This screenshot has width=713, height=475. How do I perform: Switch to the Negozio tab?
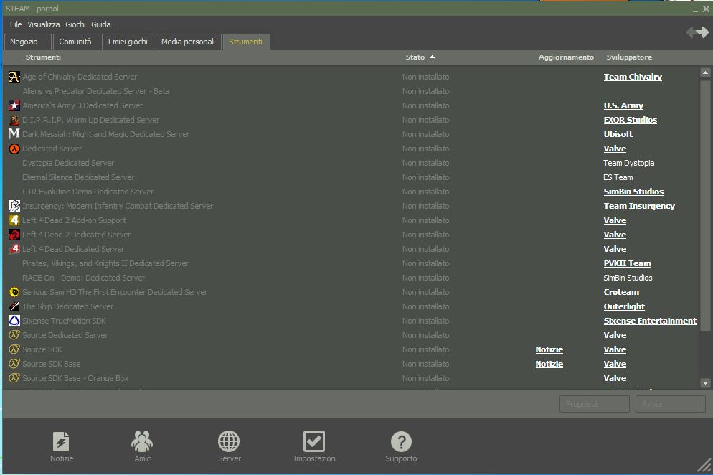27,42
